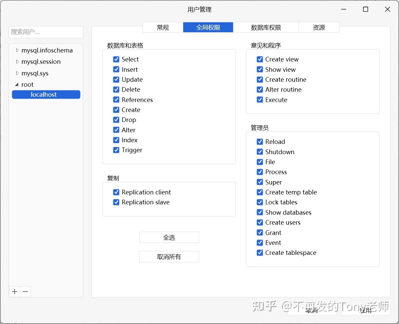
Task: Click the 全选 button
Action: coord(169,237)
